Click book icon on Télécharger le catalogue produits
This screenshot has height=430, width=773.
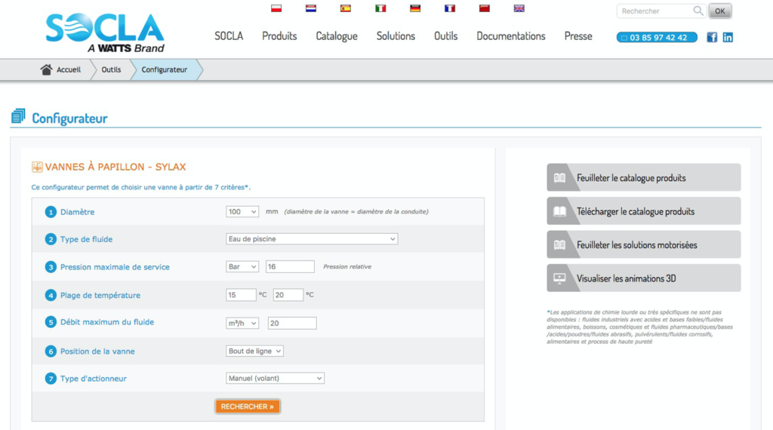pyautogui.click(x=559, y=211)
